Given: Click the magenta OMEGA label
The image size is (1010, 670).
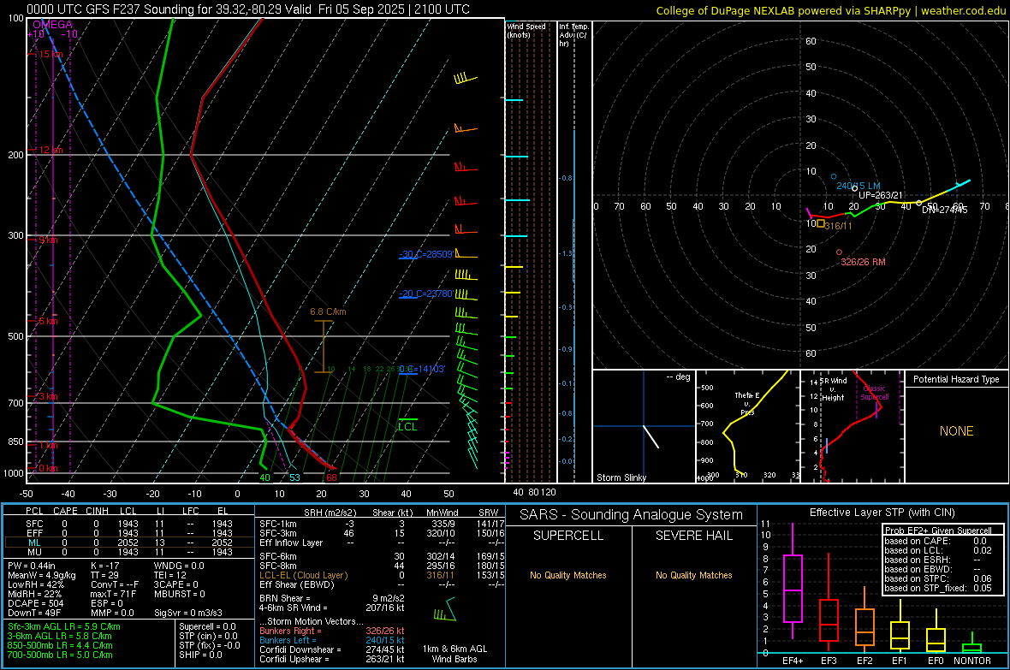Looking at the screenshot, I should coord(52,25).
